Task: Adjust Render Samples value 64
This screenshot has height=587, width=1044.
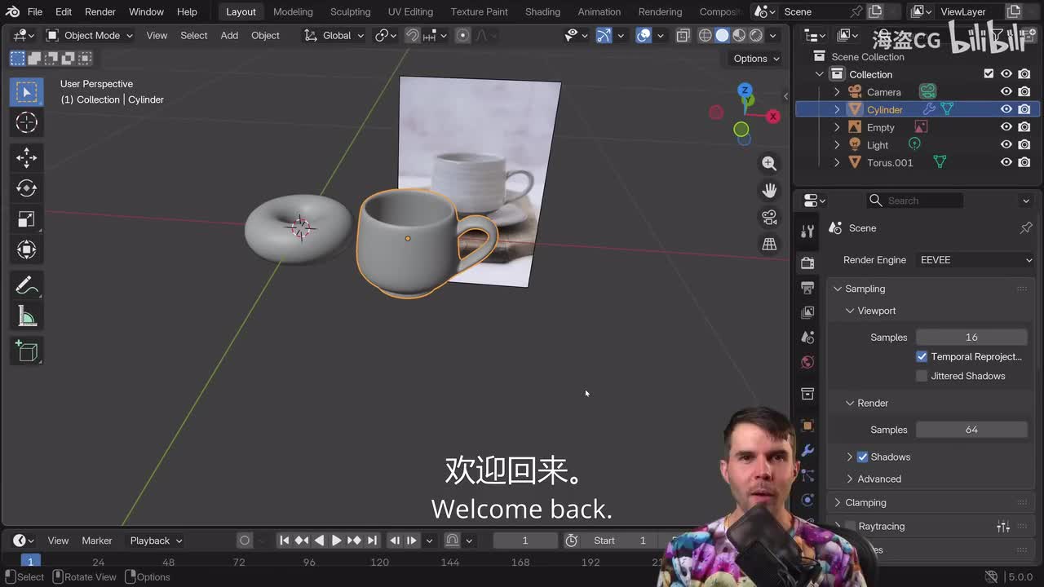Action: tap(971, 430)
